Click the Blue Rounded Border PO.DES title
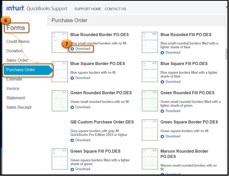Viewport: 229px width, 176px height. point(100,35)
